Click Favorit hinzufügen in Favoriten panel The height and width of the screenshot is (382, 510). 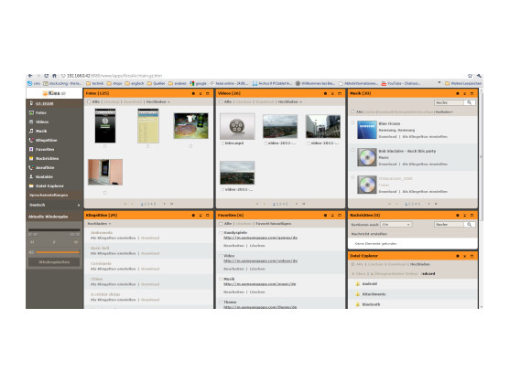click(x=273, y=224)
